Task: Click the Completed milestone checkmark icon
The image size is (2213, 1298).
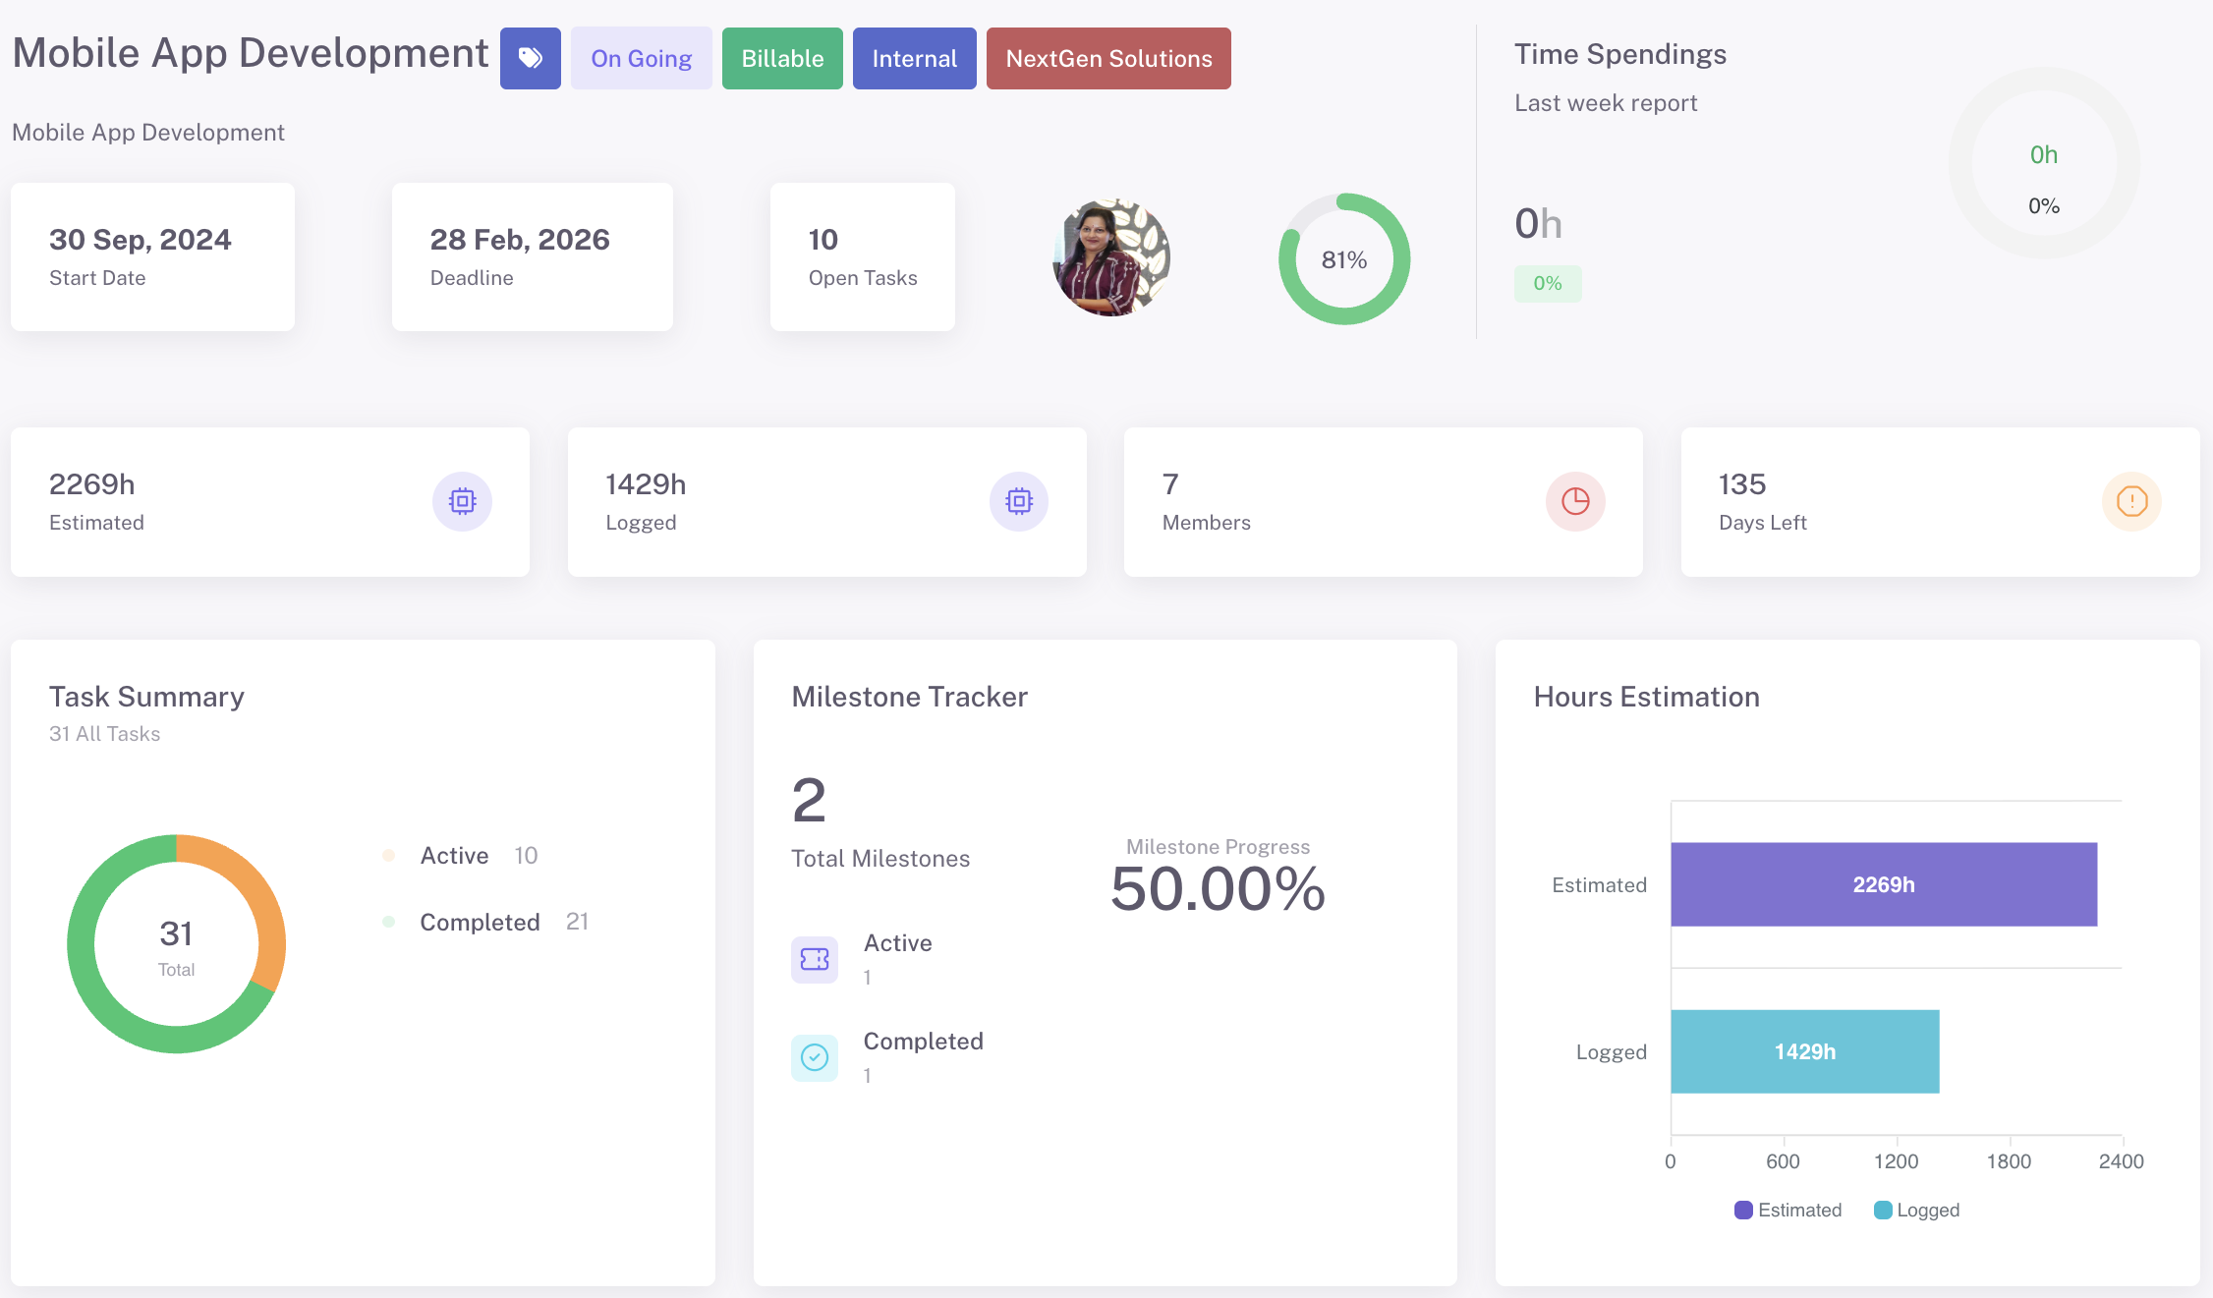Action: click(x=815, y=1057)
